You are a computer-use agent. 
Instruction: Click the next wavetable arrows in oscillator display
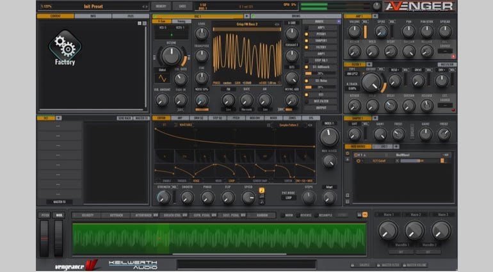[277, 24]
